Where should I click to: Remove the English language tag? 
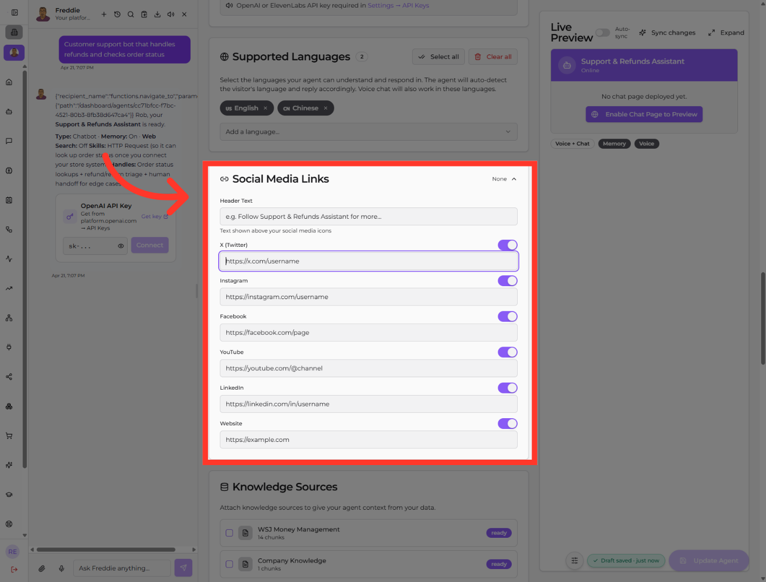[x=266, y=108]
